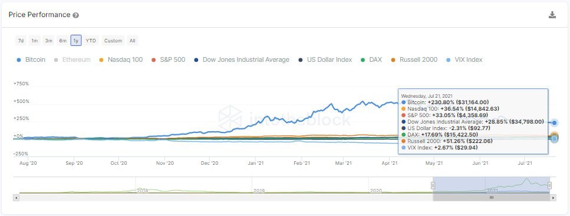Toggle the Nasdaq 100 legend entry
The width and height of the screenshot is (570, 216).
coord(121,59)
